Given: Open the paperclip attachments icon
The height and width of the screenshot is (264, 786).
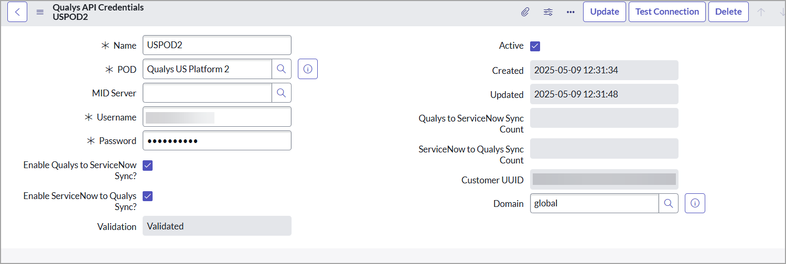Looking at the screenshot, I should pyautogui.click(x=525, y=12).
